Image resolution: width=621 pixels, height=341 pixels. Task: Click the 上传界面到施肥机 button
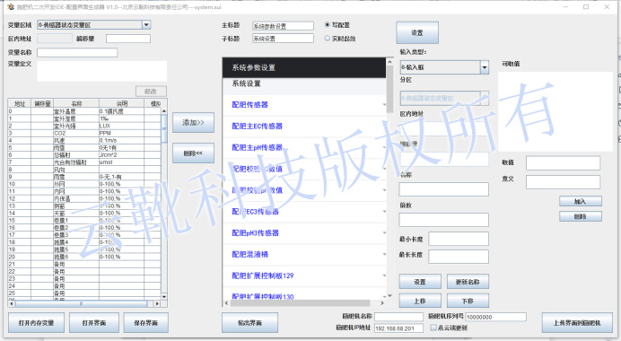577,323
